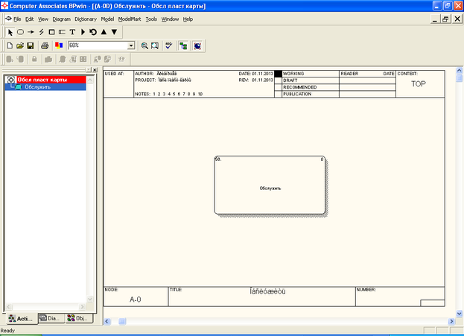The height and width of the screenshot is (336, 464).
Task: Select the Pointer tool
Action: coord(10,32)
